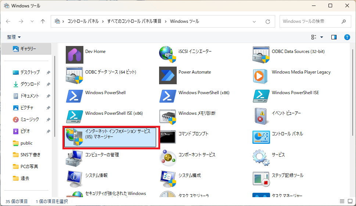Screen dimensions: 356x206
Task: Click the Windows ツール breadcrumb
Action: (184, 21)
